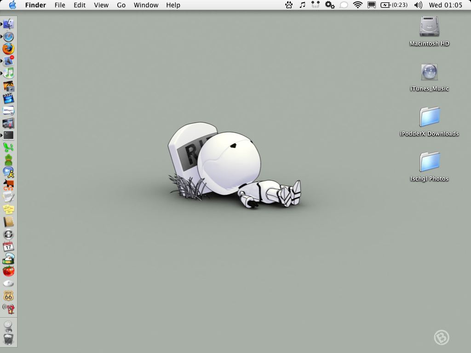Launch iMovie from the Dock
This screenshot has height=353, width=471.
point(8,98)
